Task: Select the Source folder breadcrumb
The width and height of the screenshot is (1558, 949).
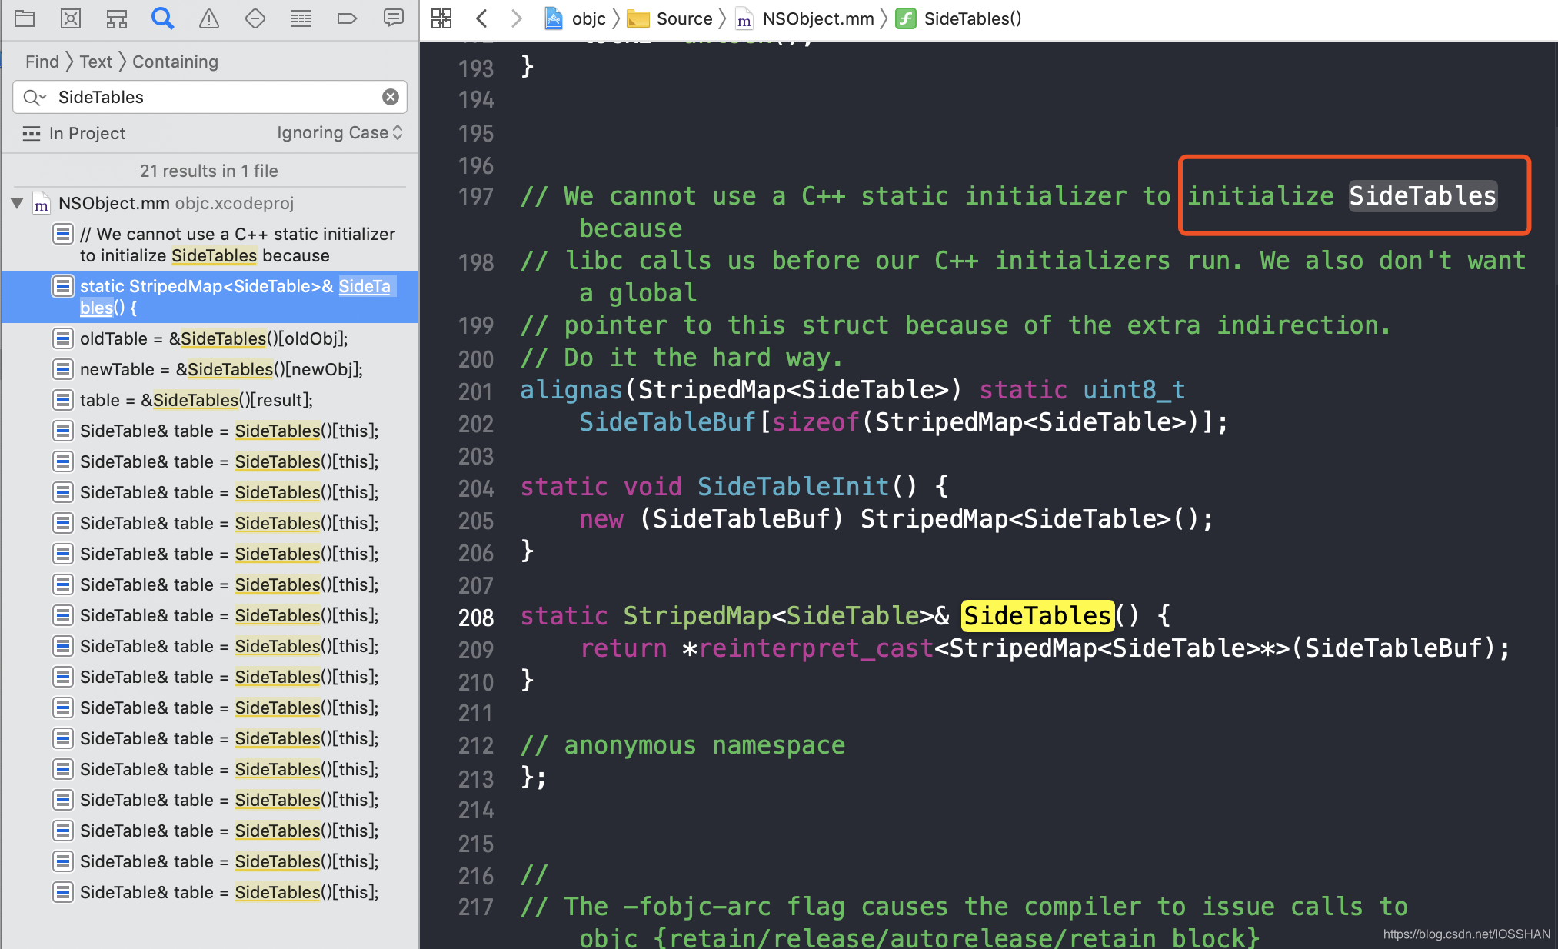Action: tap(684, 18)
